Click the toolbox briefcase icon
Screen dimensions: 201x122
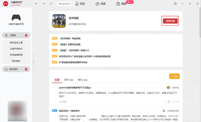click(x=6, y=35)
